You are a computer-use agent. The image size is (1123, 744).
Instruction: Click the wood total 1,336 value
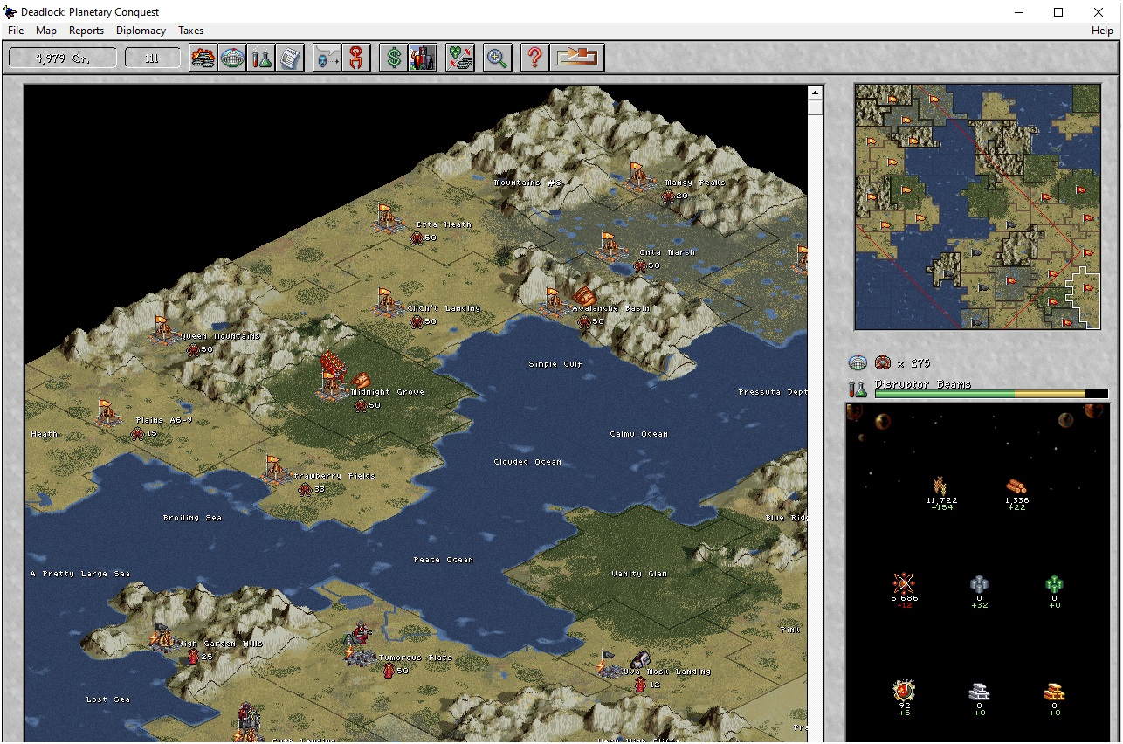coord(1016,500)
